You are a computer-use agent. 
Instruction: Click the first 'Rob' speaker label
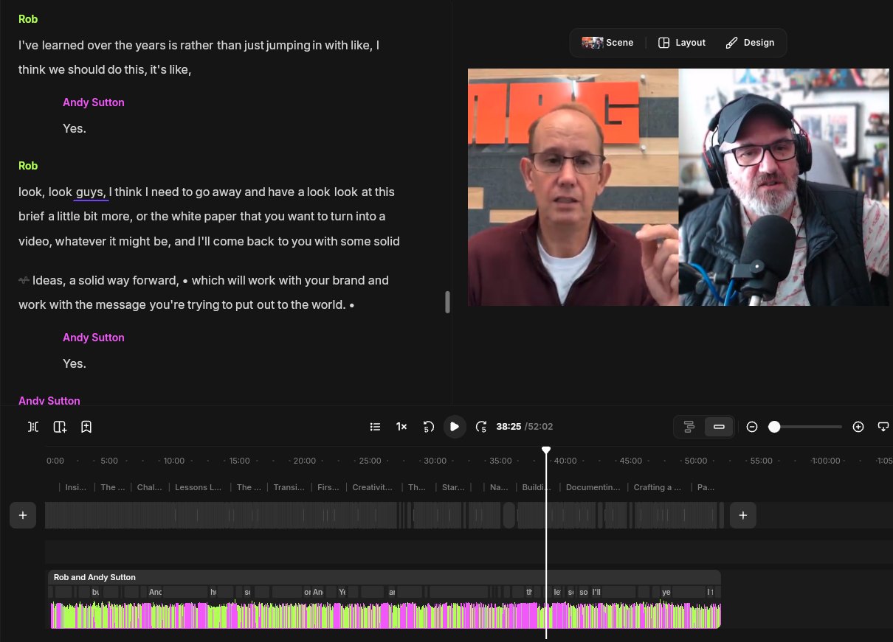pyautogui.click(x=28, y=19)
